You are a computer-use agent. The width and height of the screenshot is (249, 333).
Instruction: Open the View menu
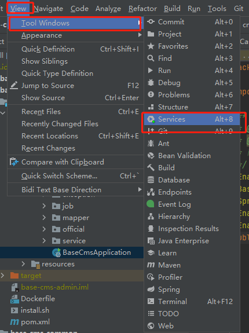pos(19,9)
